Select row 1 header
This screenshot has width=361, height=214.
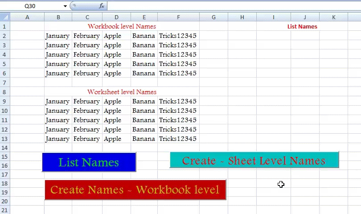click(5, 26)
